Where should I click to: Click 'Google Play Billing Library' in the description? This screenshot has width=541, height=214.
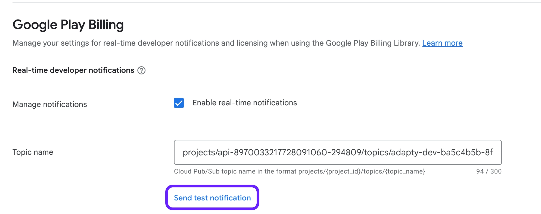372,43
